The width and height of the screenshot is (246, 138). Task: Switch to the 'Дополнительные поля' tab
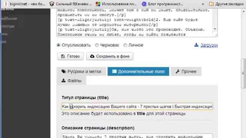click(x=138, y=72)
